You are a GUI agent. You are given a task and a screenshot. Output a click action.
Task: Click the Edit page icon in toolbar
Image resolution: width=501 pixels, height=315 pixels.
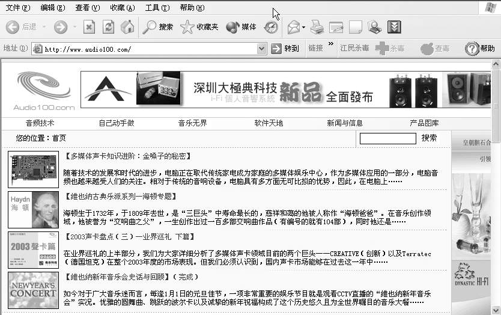pos(336,27)
